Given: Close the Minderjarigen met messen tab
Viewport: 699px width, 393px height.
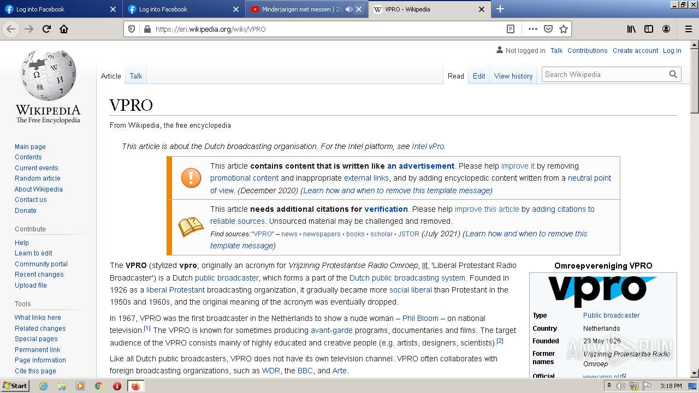Looking at the screenshot, I should (x=359, y=9).
